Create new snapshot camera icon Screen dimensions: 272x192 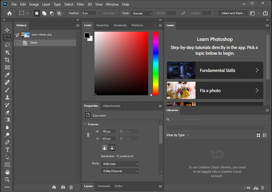click(x=63, y=187)
